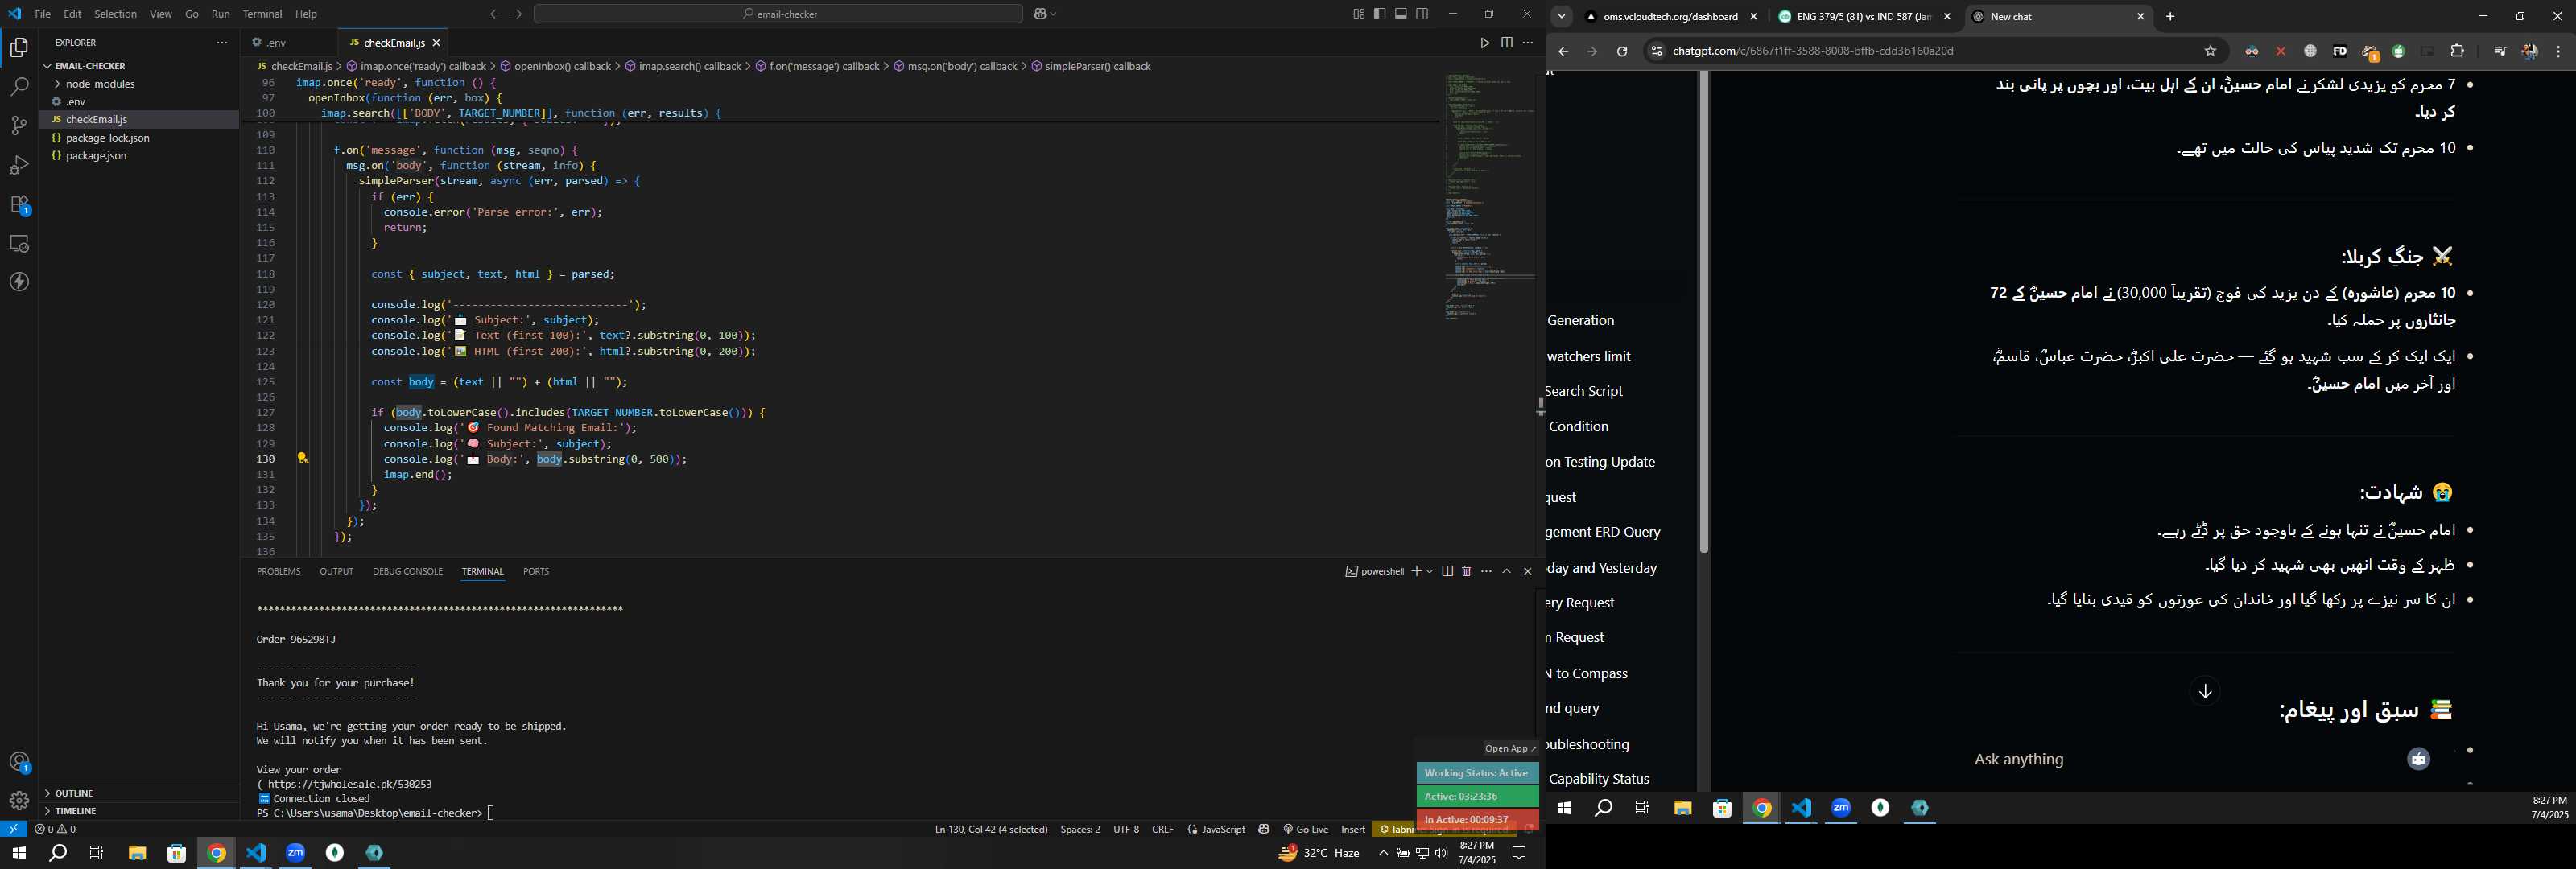The width and height of the screenshot is (2576, 869).
Task: Open the Terminal menu
Action: click(x=262, y=14)
